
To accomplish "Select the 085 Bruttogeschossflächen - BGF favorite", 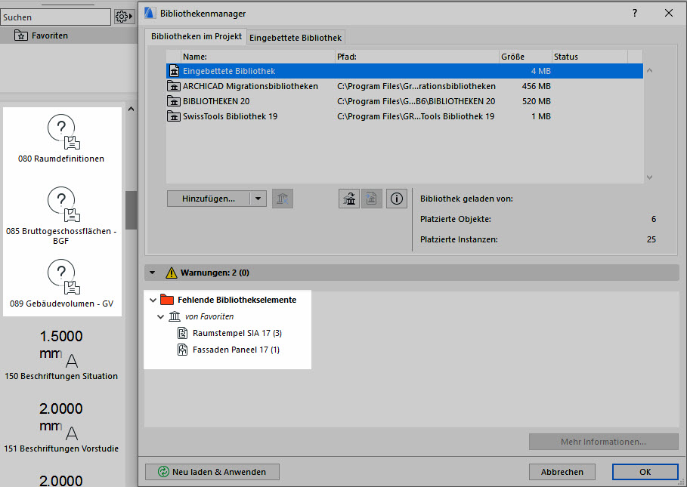I will coord(61,216).
